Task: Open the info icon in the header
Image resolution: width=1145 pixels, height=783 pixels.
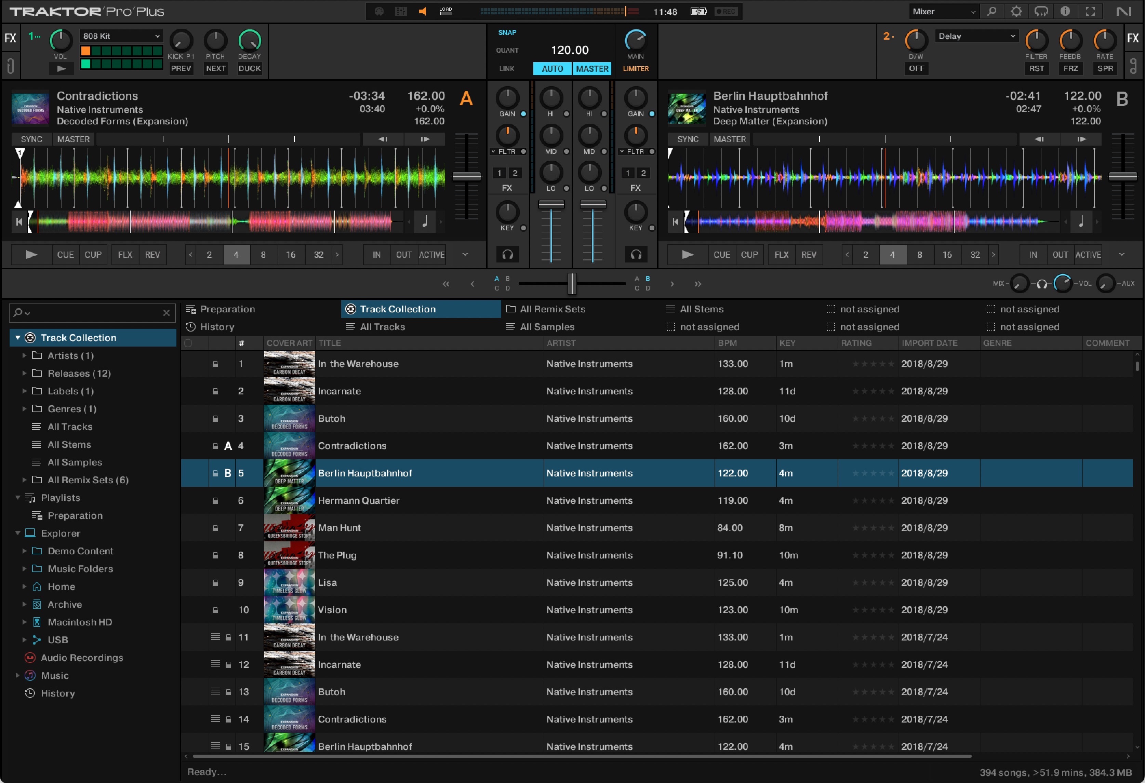Action: pyautogui.click(x=1065, y=11)
